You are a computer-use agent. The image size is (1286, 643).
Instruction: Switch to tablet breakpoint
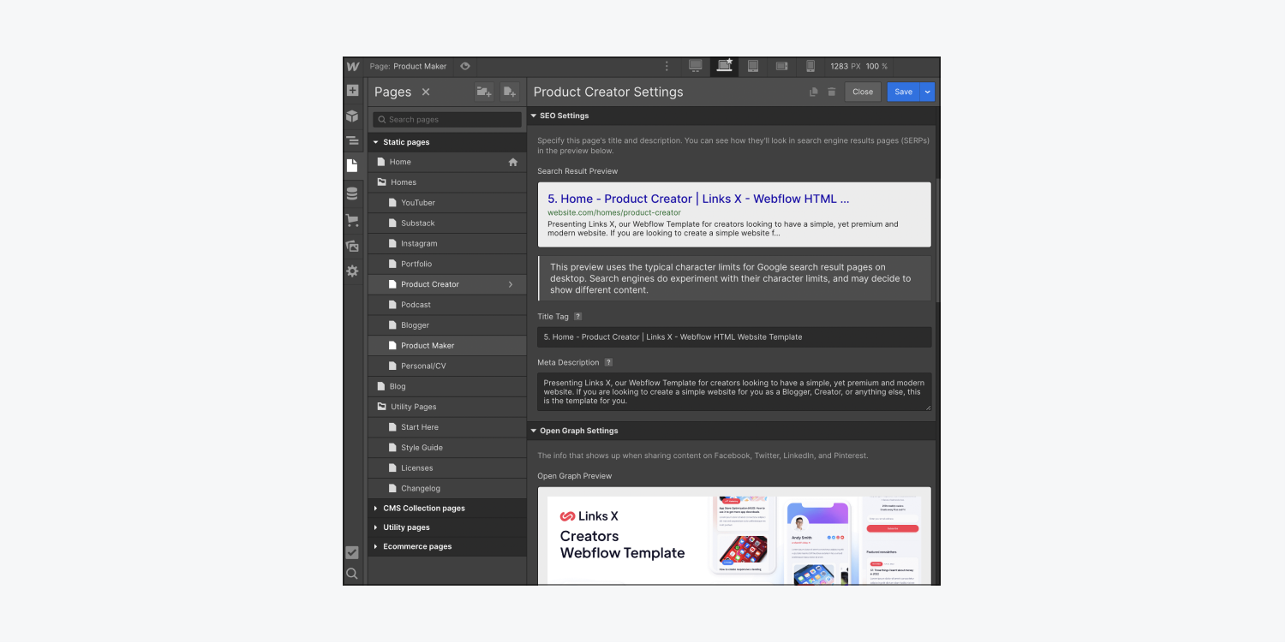pyautogui.click(x=753, y=67)
